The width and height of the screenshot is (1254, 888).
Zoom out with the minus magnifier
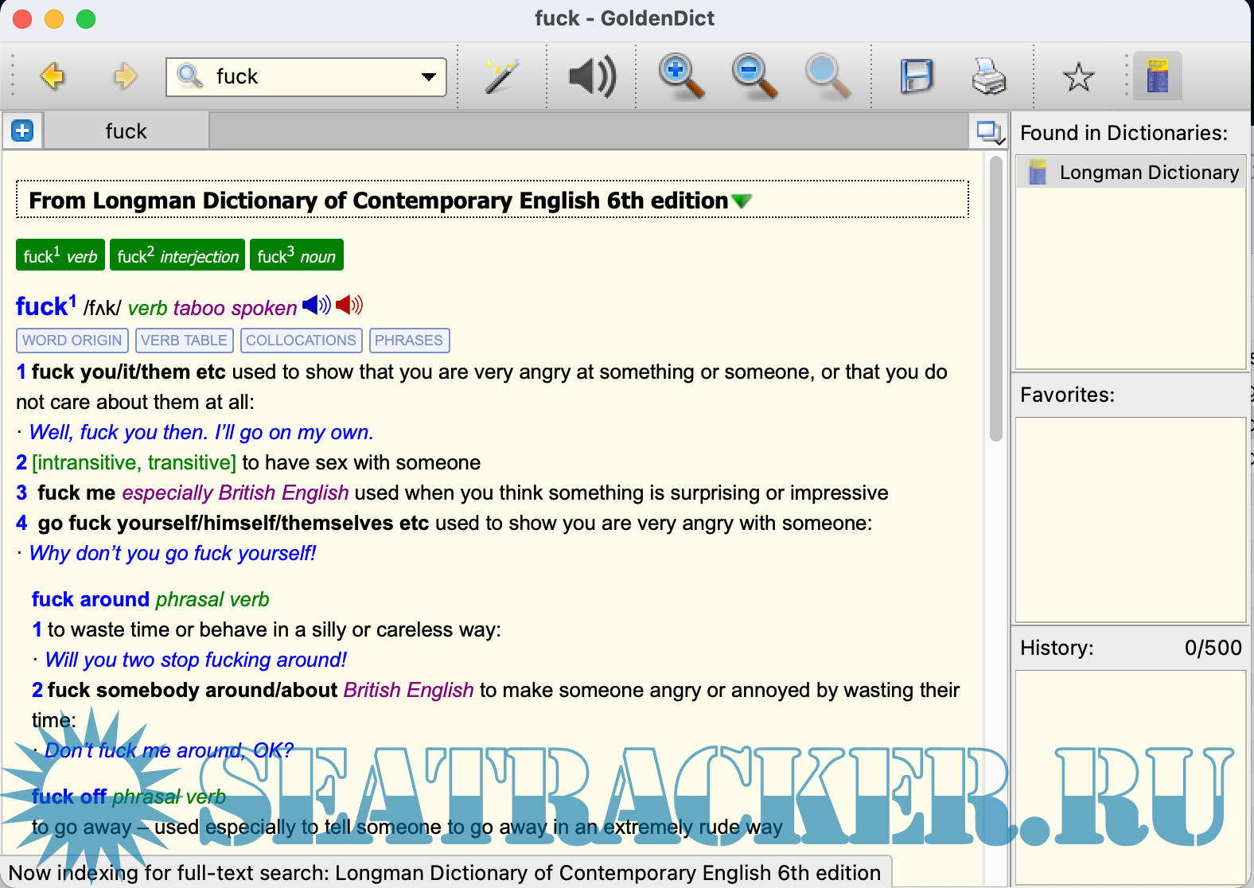pos(754,76)
